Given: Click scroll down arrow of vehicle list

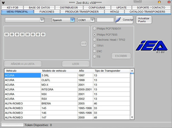Looking at the screenshot, I should pyautogui.click(x=132, y=117).
